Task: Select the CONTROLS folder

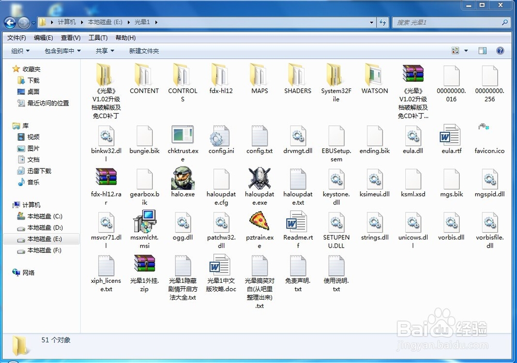Action: tap(183, 74)
